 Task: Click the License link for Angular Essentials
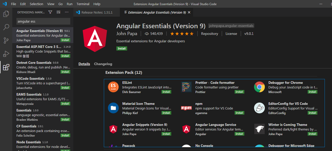pos(231,33)
